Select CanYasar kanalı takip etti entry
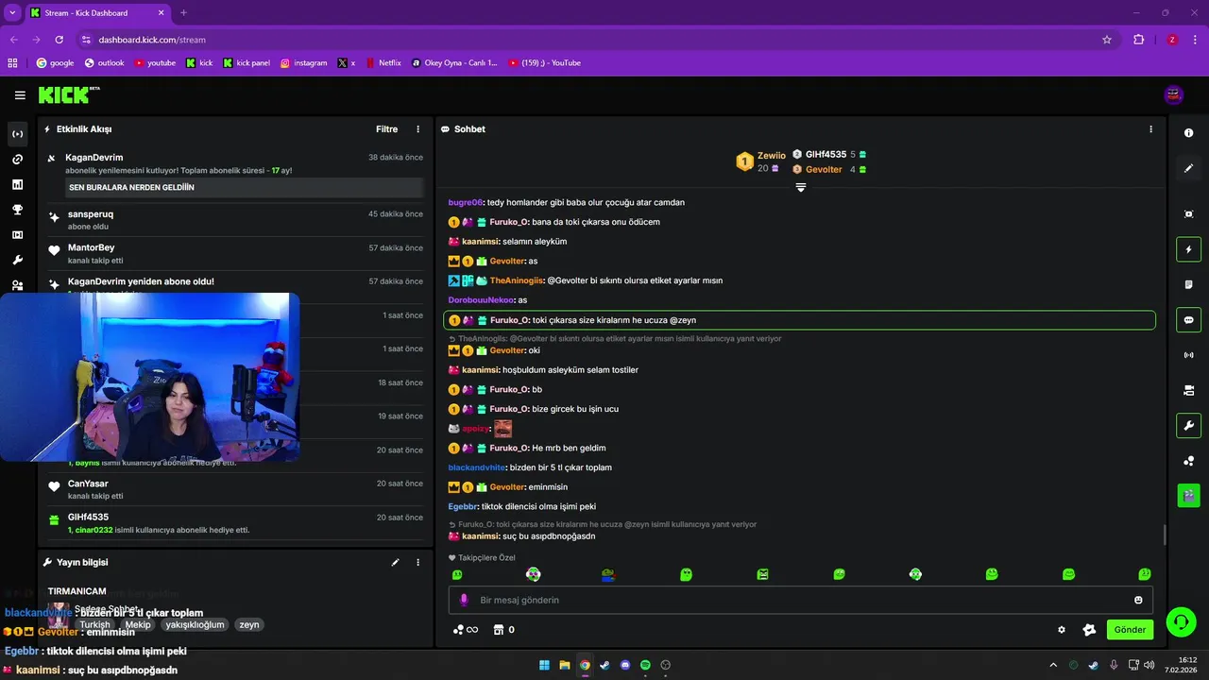This screenshot has width=1209, height=680. pos(234,489)
